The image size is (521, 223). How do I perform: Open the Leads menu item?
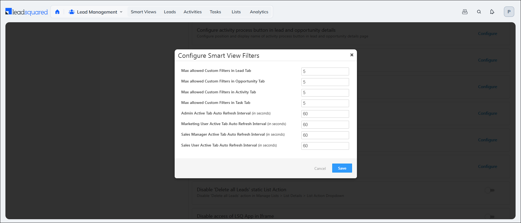(170, 12)
